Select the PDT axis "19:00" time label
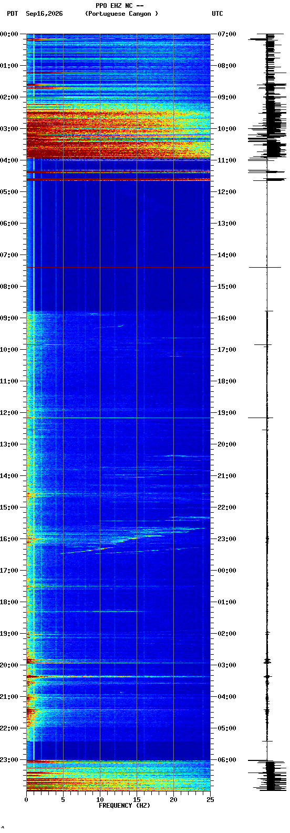The height and width of the screenshot is (833, 290). pyautogui.click(x=9, y=634)
